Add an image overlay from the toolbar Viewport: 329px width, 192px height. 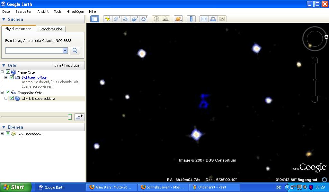tap(135, 19)
